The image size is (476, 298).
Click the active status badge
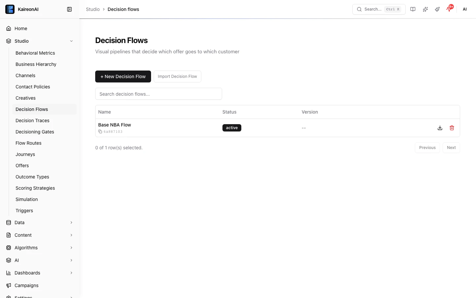click(232, 128)
